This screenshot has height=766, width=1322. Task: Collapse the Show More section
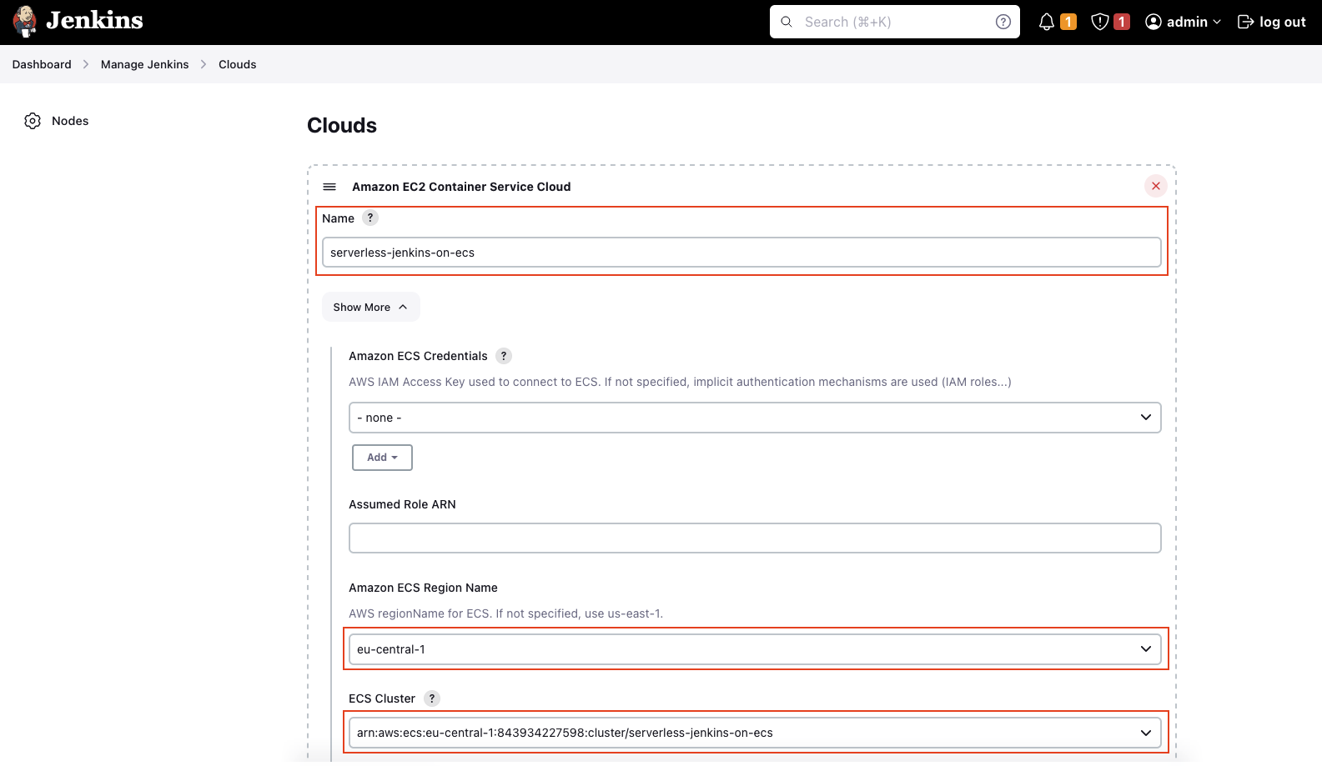click(371, 307)
